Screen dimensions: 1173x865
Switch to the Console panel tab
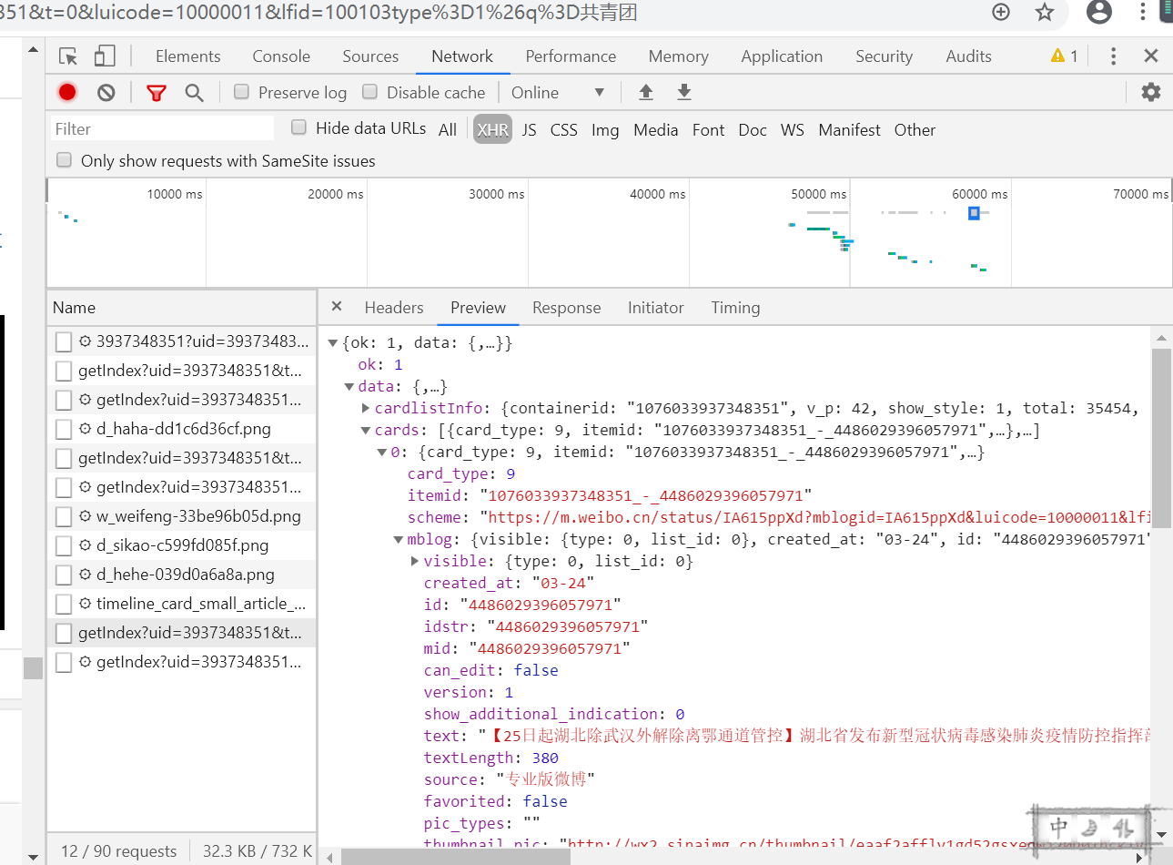pos(281,56)
